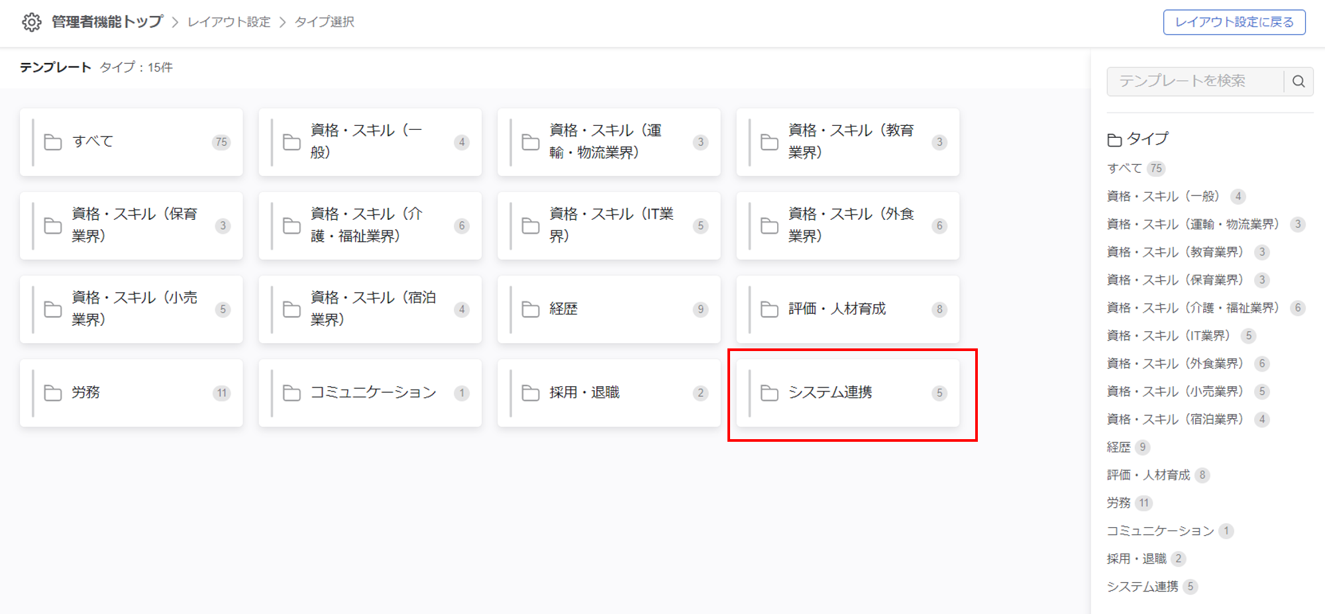
Task: Click the search magnifier icon
Action: point(1298,81)
